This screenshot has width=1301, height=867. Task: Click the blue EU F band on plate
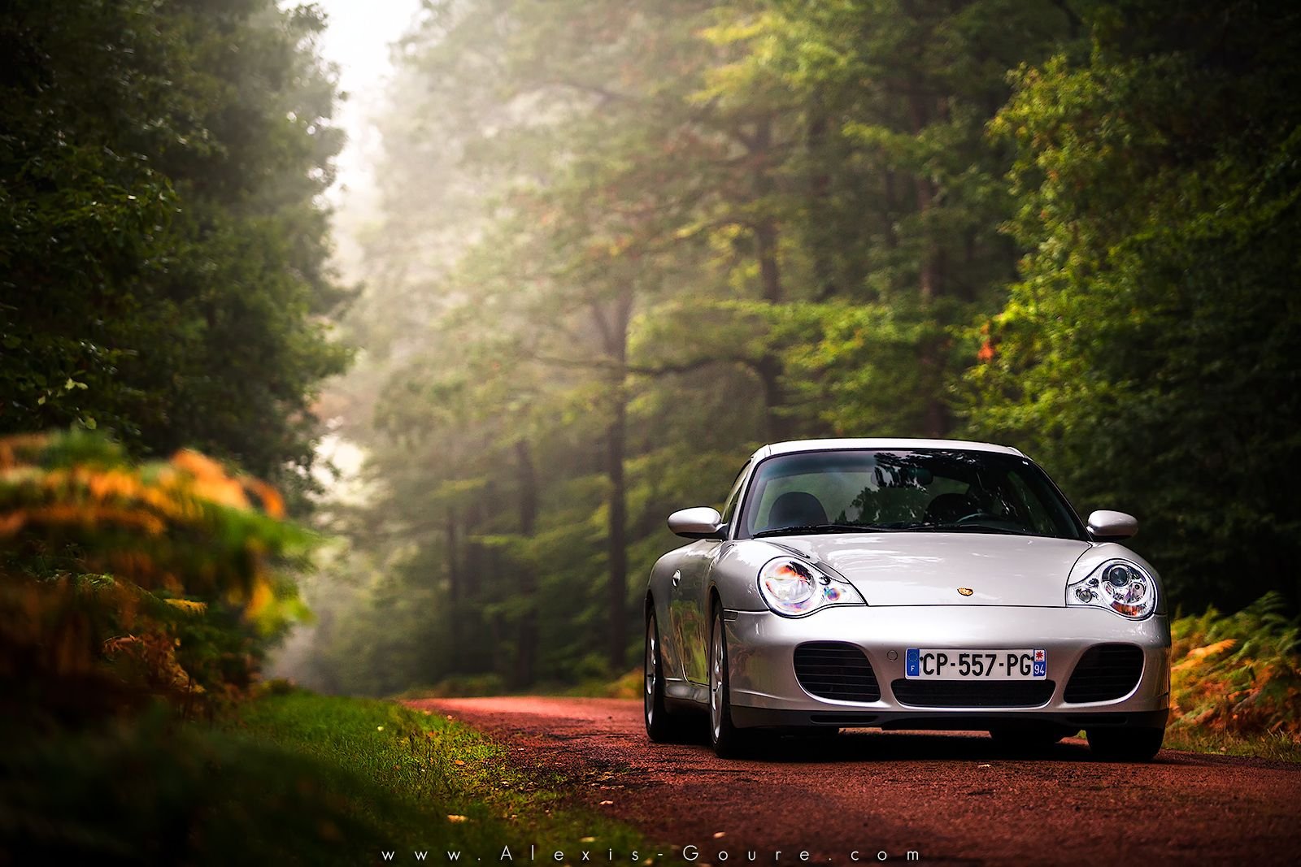tap(912, 664)
